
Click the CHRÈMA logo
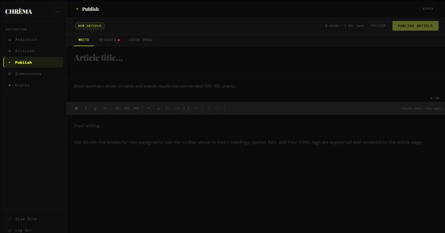click(x=18, y=12)
